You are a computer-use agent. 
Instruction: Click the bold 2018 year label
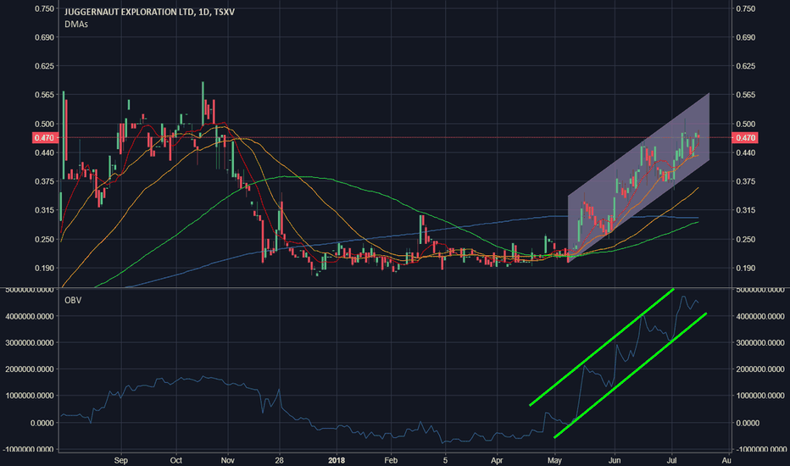tap(337, 460)
